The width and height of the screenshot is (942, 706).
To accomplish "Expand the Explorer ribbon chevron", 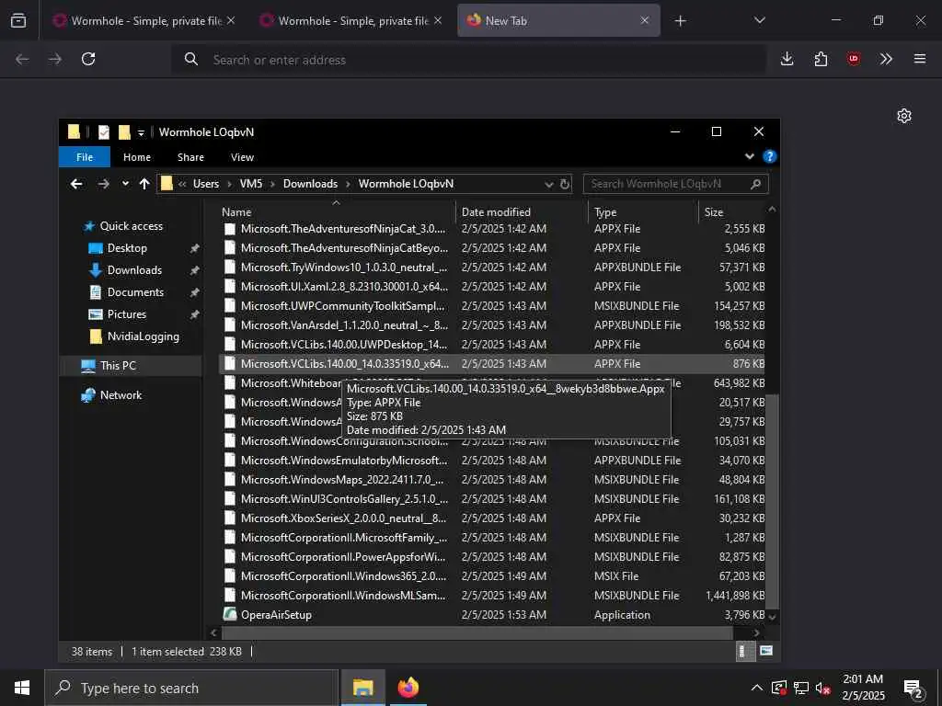I will pyautogui.click(x=749, y=156).
